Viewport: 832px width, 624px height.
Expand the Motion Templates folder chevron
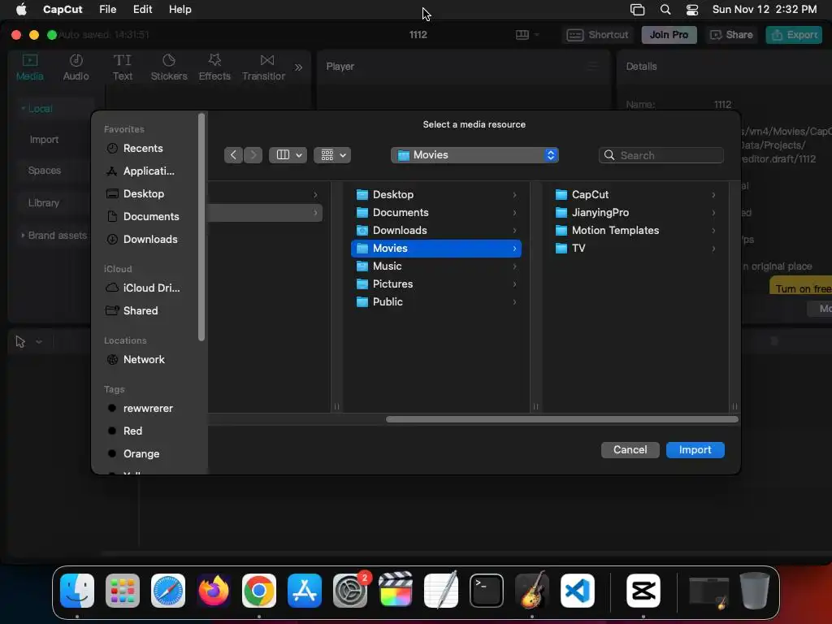coord(713,230)
